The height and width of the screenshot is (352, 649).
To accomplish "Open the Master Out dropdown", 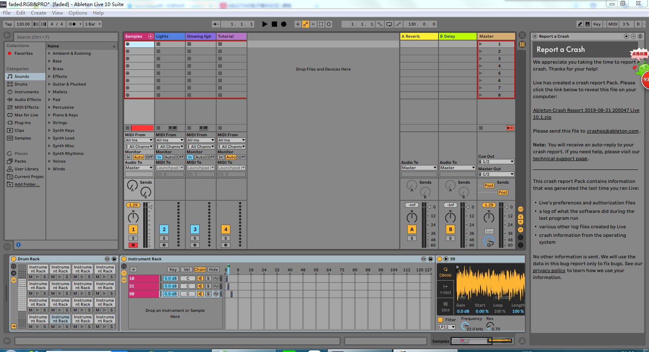I will pyautogui.click(x=496, y=174).
